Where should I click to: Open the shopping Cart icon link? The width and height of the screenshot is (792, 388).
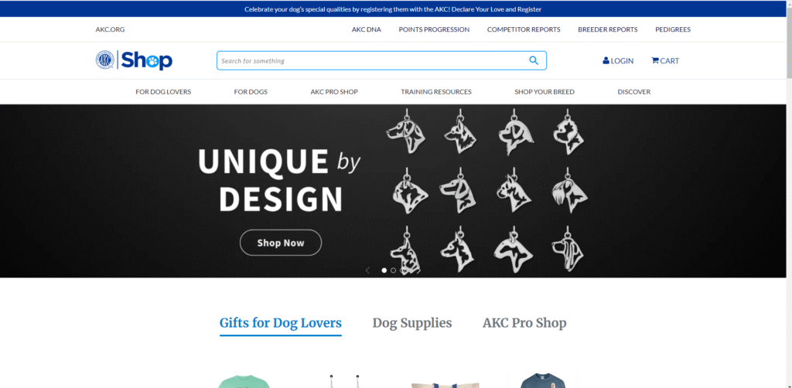click(665, 60)
